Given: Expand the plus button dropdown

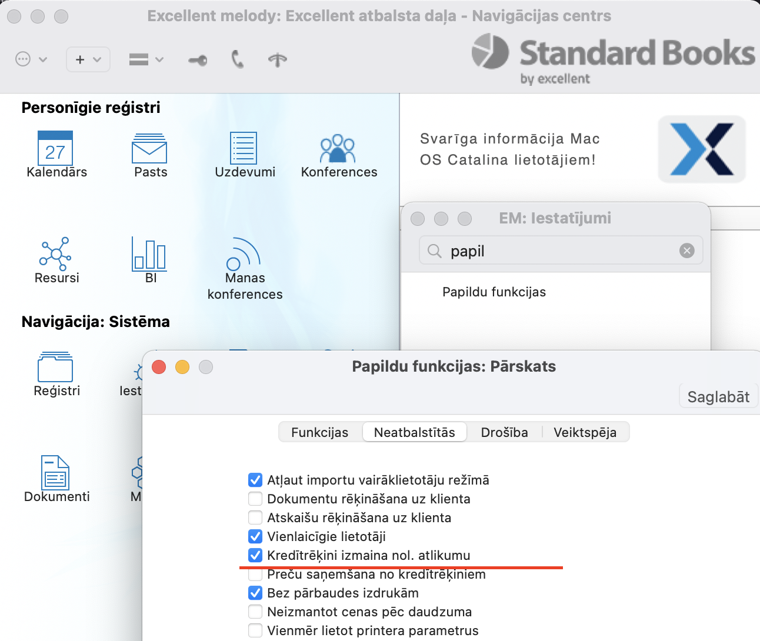Looking at the screenshot, I should coord(88,59).
